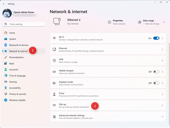The width and height of the screenshot is (170, 128).
Task: Open Time & language settings
Action: point(24,76)
